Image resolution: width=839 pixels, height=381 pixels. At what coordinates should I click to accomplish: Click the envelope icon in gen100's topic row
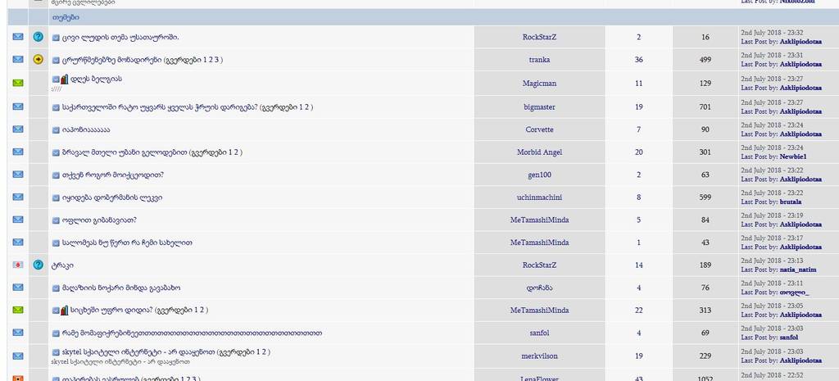pos(18,175)
